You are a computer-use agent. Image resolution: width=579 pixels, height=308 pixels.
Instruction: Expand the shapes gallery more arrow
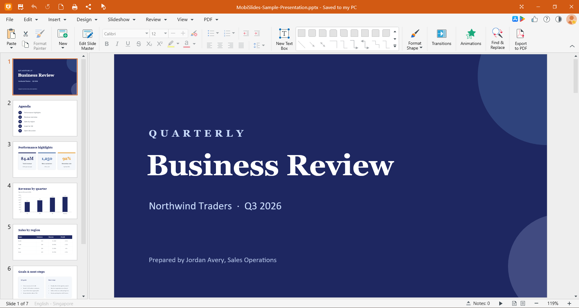click(x=395, y=46)
